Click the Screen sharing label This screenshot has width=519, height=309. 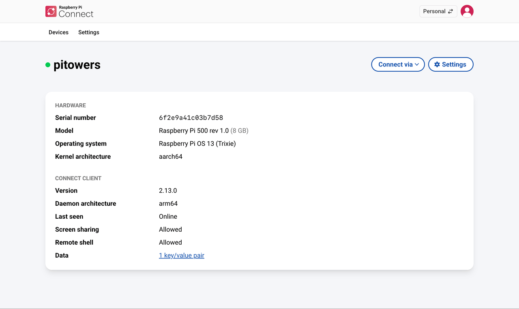point(77,230)
